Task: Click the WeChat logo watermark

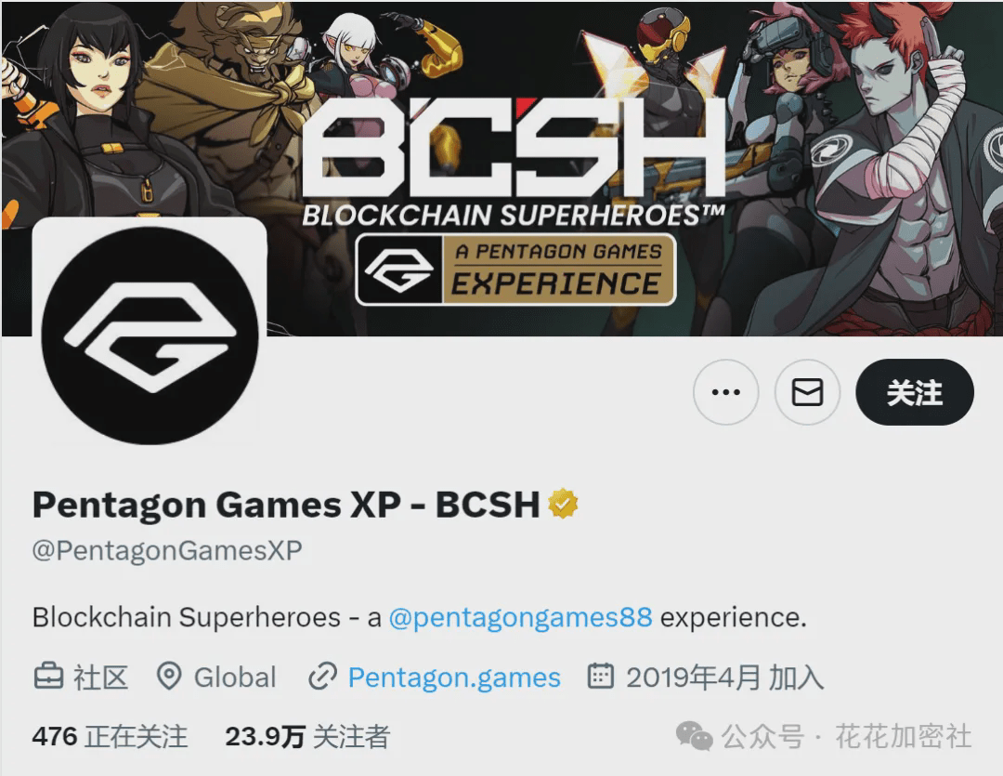Action: tap(694, 736)
